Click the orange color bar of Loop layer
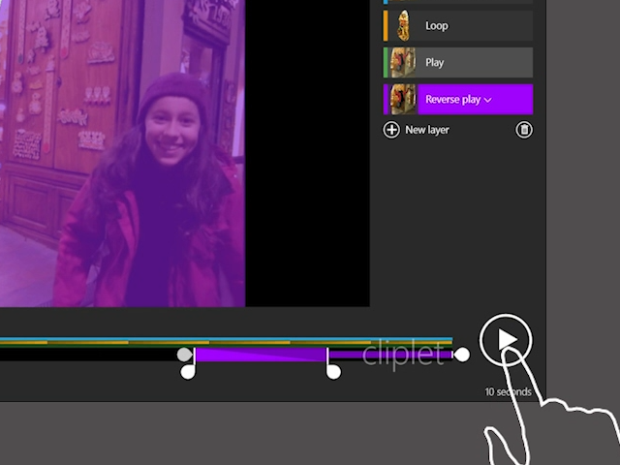 [x=386, y=25]
